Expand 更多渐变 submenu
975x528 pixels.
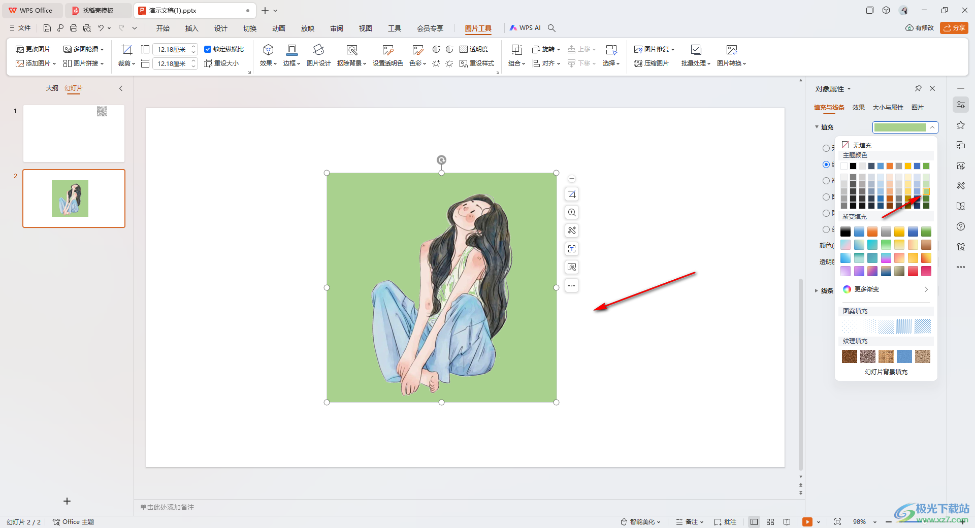point(886,289)
